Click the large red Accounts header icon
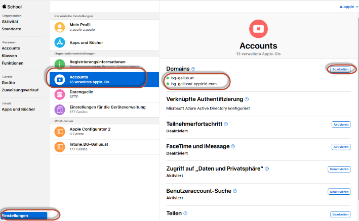Screen dimensions: 359x221 [258, 29]
